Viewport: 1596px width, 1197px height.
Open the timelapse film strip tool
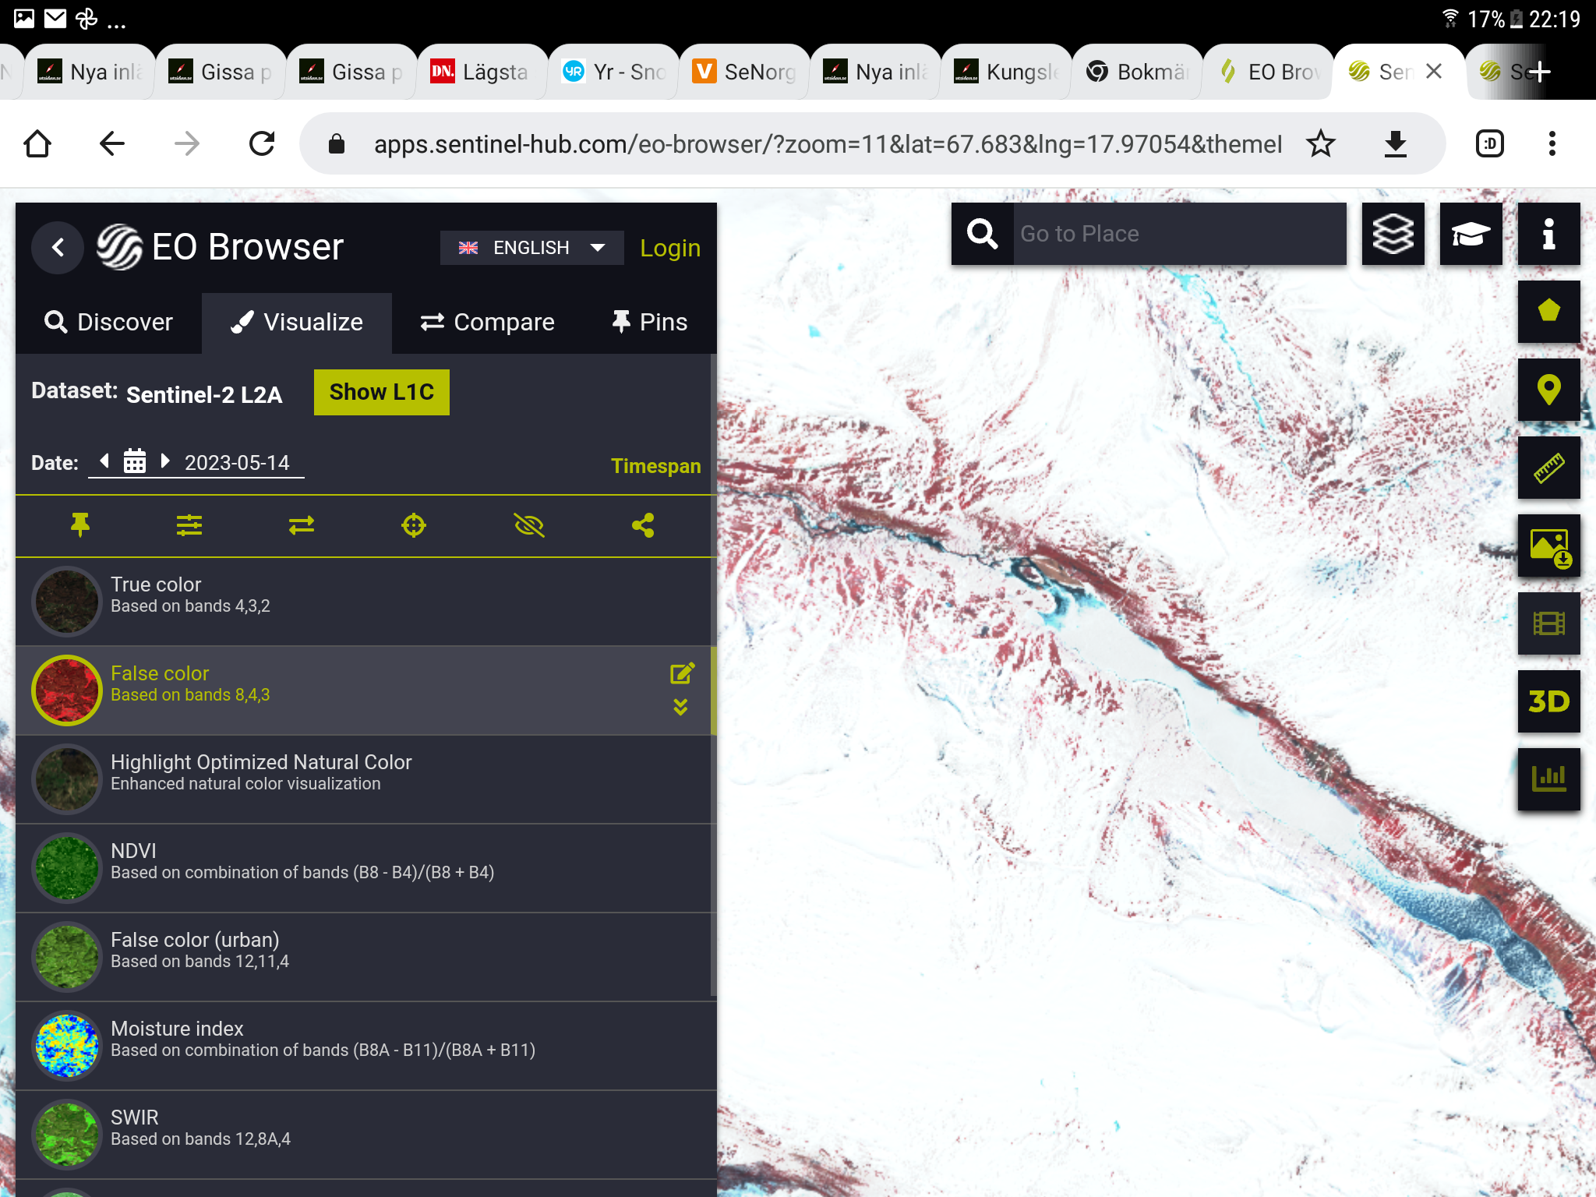pyautogui.click(x=1548, y=623)
